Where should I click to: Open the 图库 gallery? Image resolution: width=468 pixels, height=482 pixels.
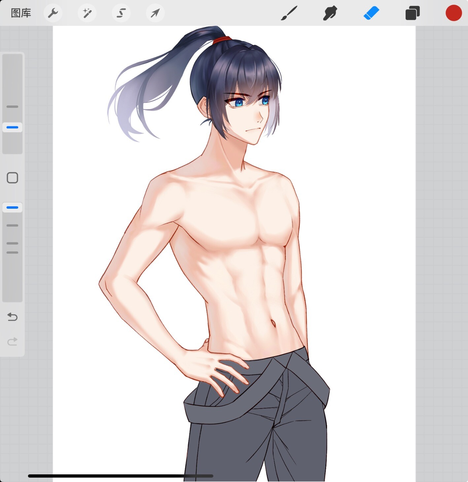(x=21, y=13)
